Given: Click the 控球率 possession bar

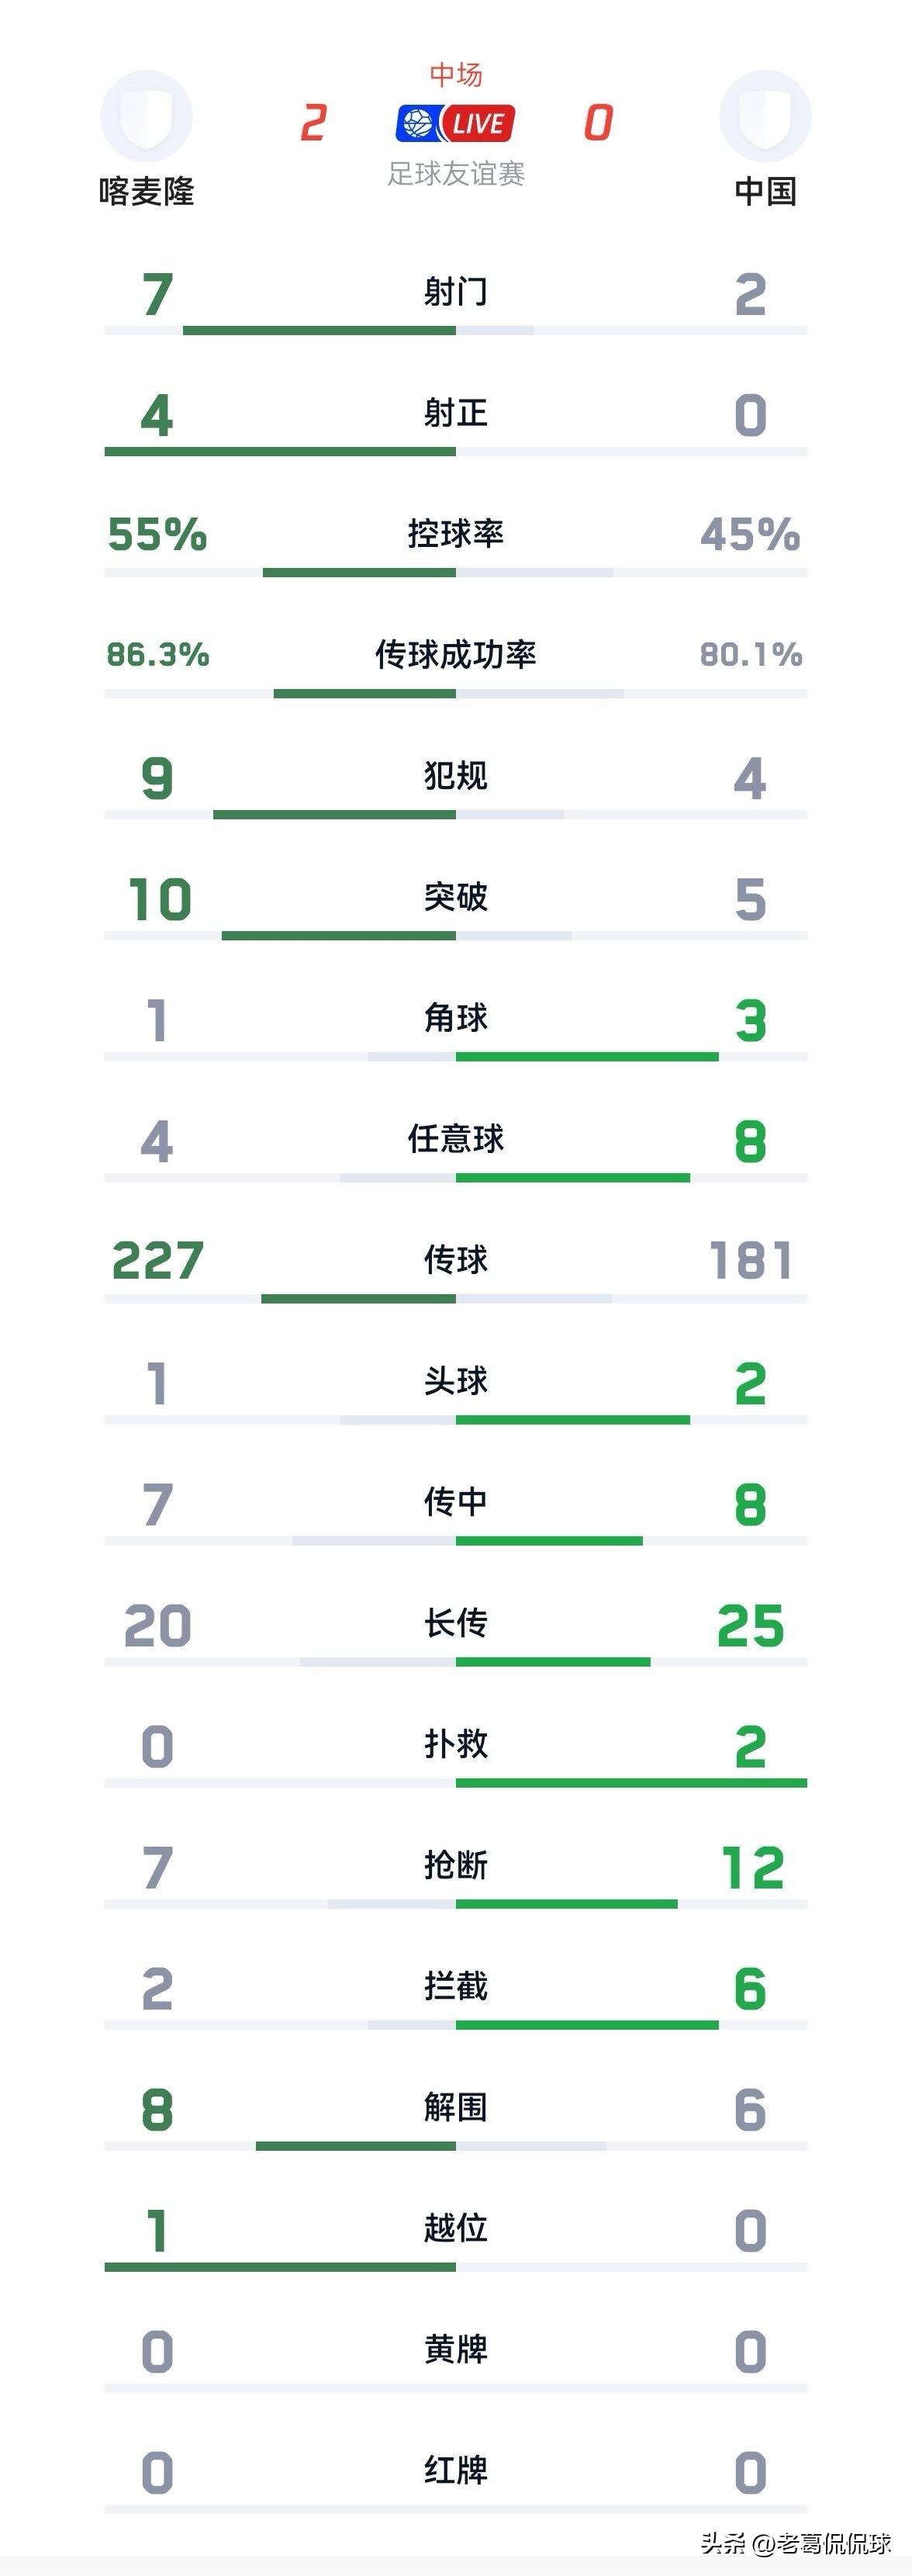Looking at the screenshot, I should 456,573.
